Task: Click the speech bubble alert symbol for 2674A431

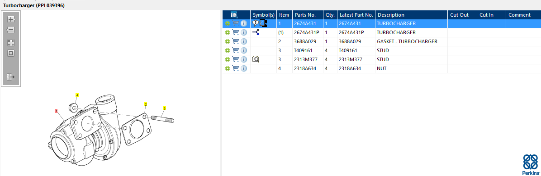Action: pyautogui.click(x=255, y=23)
